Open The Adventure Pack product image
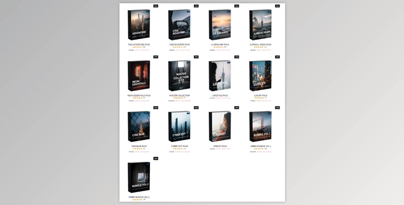 [x=139, y=25]
